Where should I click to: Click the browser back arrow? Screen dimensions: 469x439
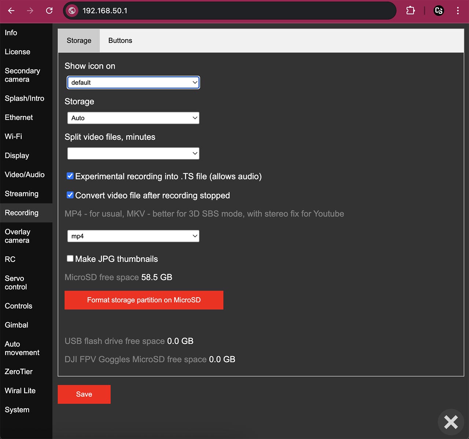tap(11, 11)
